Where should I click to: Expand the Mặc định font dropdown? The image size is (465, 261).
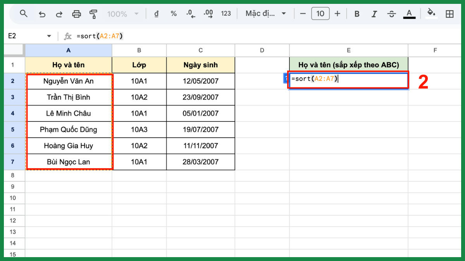(x=266, y=14)
